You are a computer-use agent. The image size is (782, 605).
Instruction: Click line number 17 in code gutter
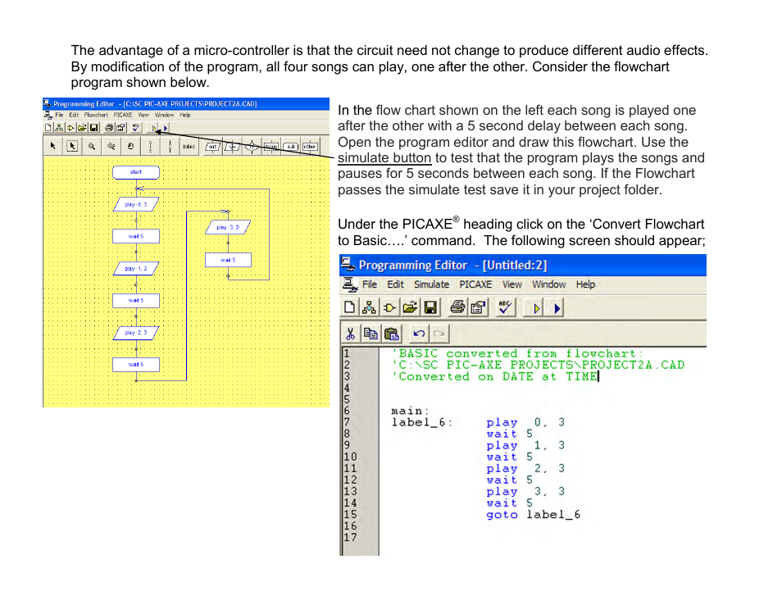350,538
